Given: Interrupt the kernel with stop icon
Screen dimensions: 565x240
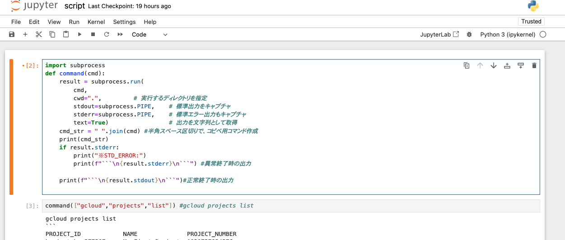Looking at the screenshot, I should coord(93,34).
